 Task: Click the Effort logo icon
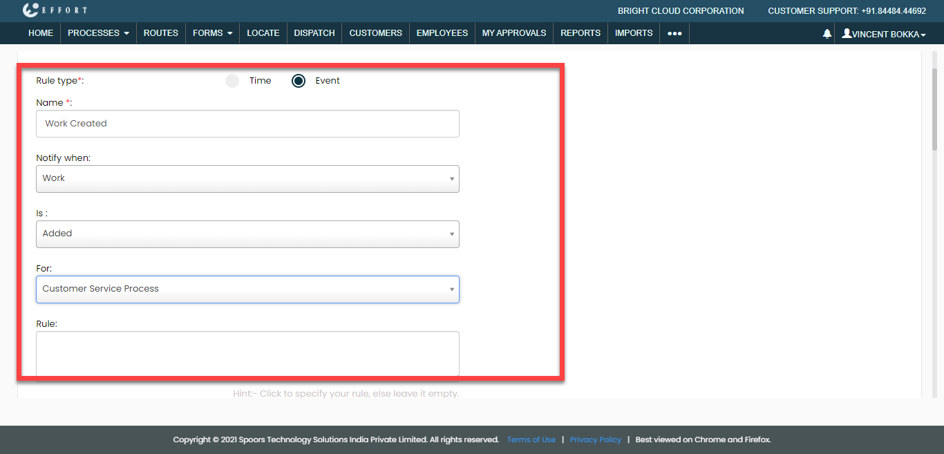(31, 10)
